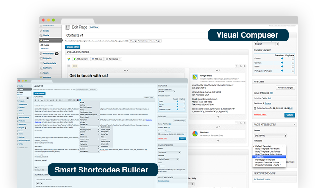
Task: Click the blue Update button in back window
Action: click(x=289, y=115)
